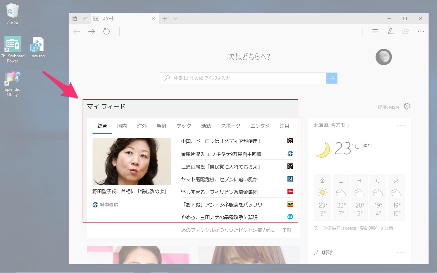
Task: Switch to the 国内 tab
Action: (x=122, y=126)
